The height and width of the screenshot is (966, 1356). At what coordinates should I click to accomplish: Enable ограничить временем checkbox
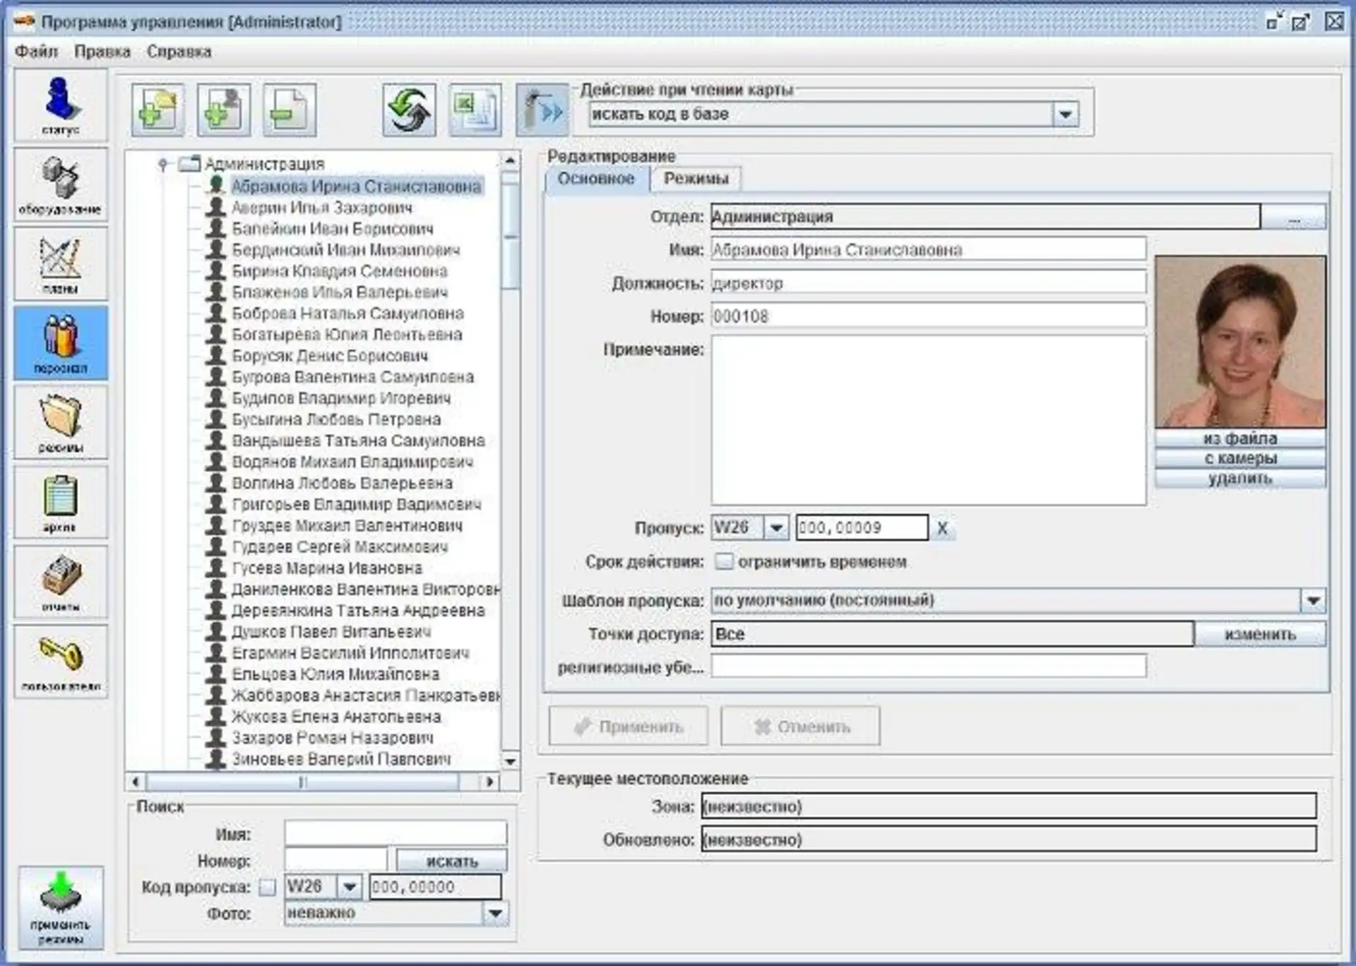click(724, 562)
